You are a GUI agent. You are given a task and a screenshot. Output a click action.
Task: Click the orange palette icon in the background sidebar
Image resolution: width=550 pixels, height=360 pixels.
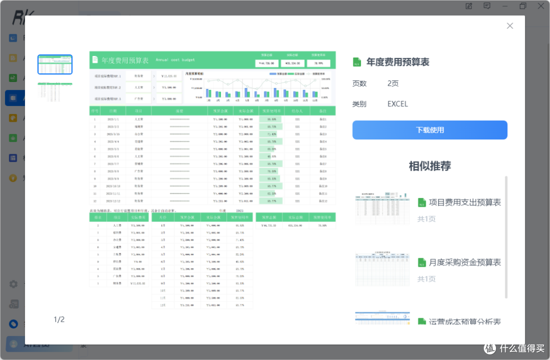pyautogui.click(x=13, y=118)
